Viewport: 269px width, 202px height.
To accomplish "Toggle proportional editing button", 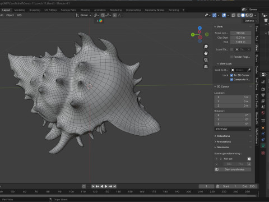I will click(x=115, y=15).
